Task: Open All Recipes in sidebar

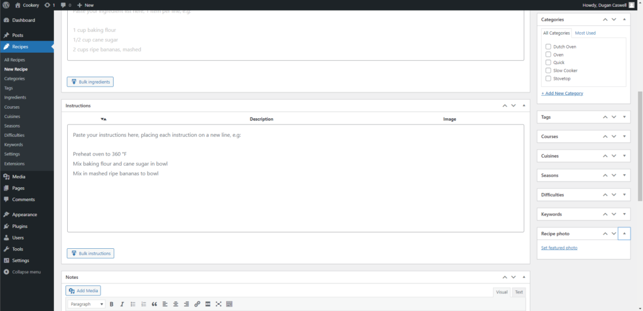Action: click(14, 60)
